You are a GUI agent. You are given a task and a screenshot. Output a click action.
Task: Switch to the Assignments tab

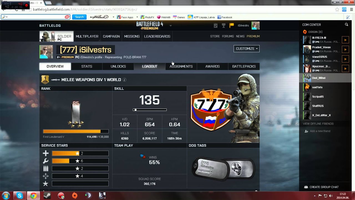click(181, 66)
